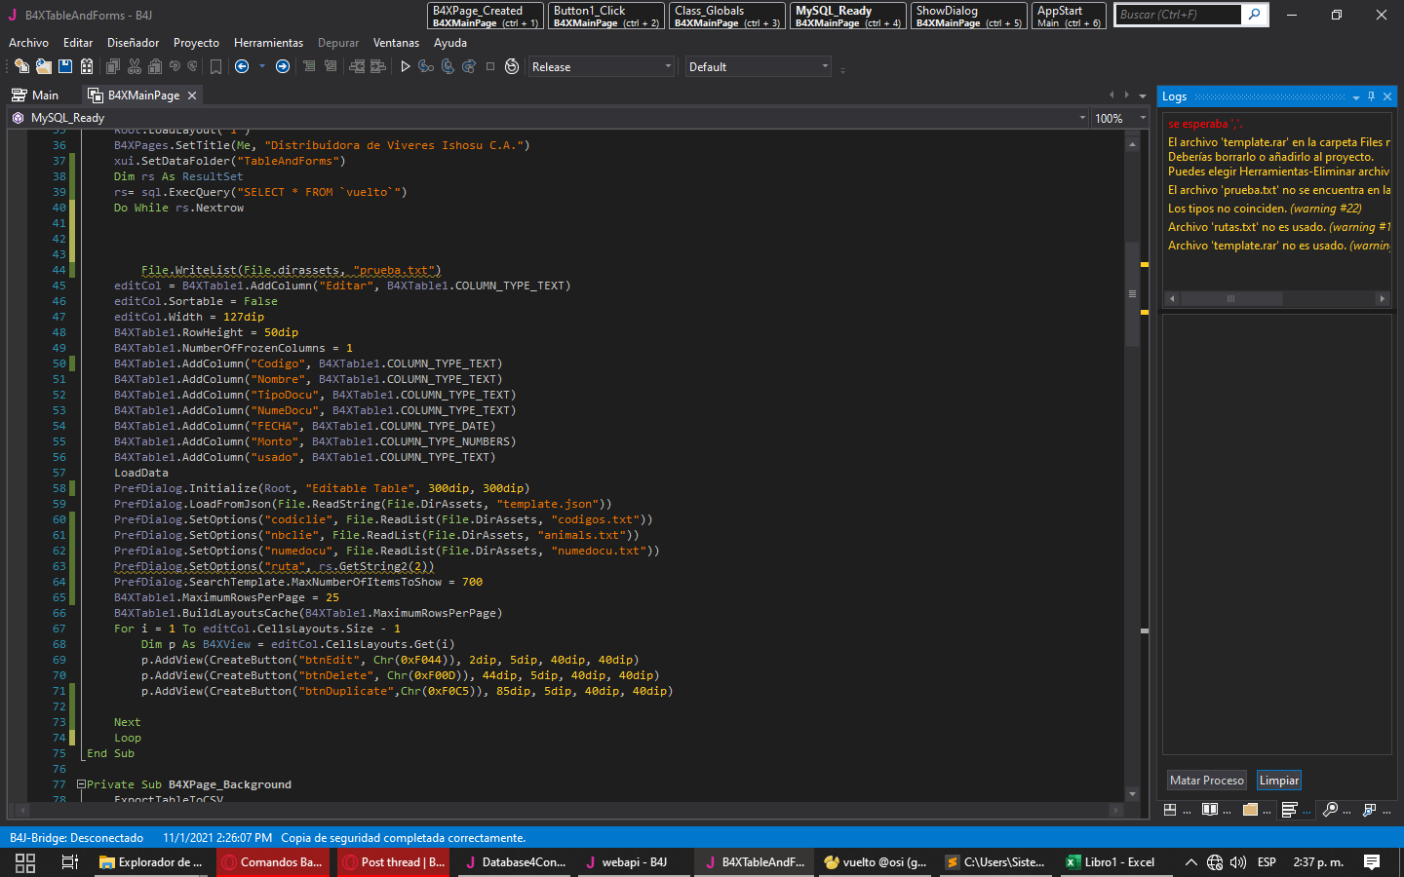Click the Save file icon in toolbar
Screen dimensions: 1404x877
pos(65,66)
